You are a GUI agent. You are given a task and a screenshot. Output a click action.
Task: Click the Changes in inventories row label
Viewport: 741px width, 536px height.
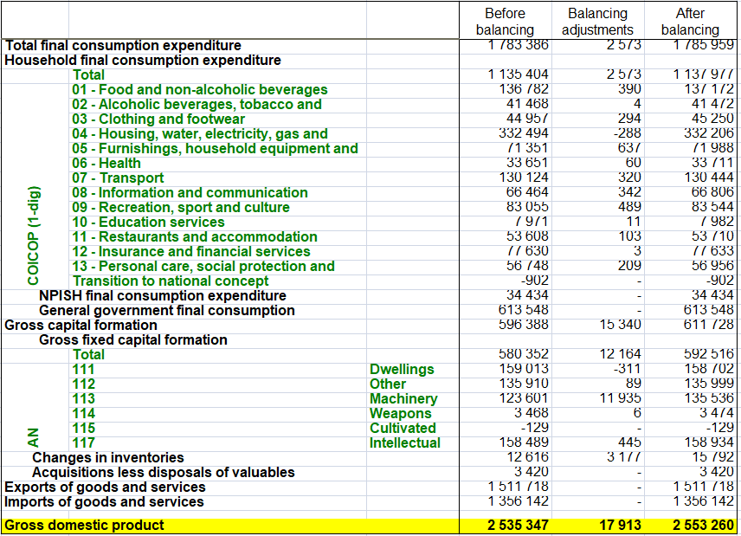pyautogui.click(x=107, y=457)
